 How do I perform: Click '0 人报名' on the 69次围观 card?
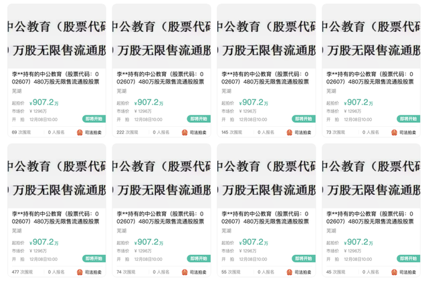tap(56, 132)
